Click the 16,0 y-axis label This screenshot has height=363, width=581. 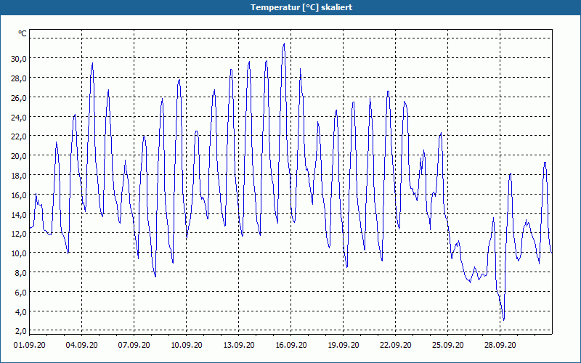click(x=19, y=195)
